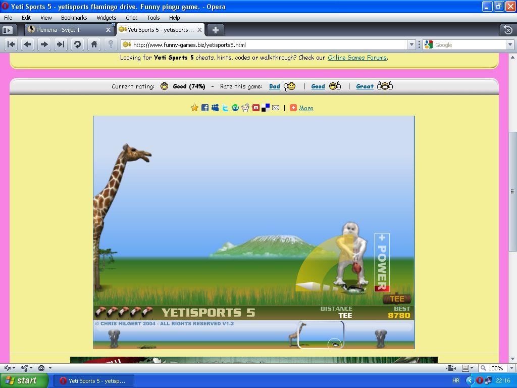Image resolution: width=517 pixels, height=388 pixels.
Task: Click the TEE sign in the game
Action: tap(397, 299)
